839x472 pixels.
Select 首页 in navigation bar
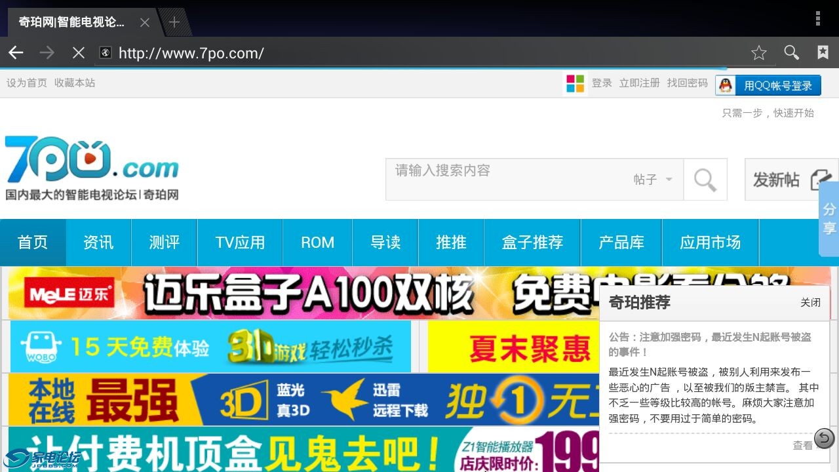click(33, 243)
